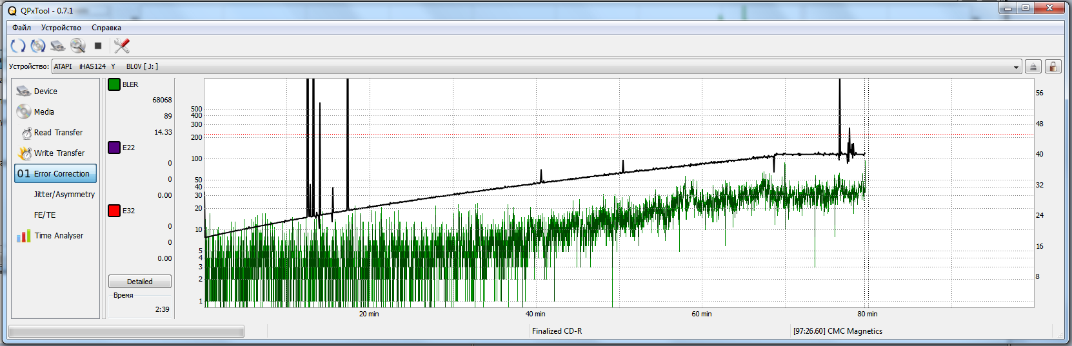Select Error Correction in the sidebar

coord(55,174)
